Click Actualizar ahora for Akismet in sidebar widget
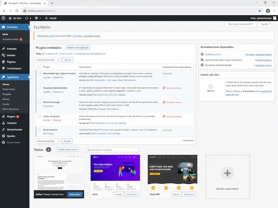 263,60
